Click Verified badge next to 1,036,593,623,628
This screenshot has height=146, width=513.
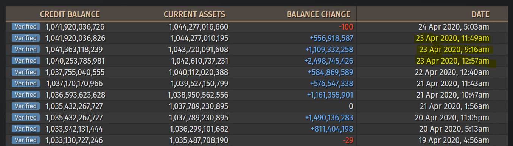(26, 95)
